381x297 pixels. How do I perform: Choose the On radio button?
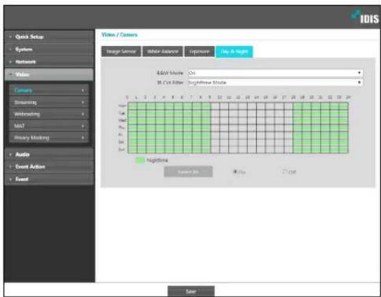pos(235,172)
